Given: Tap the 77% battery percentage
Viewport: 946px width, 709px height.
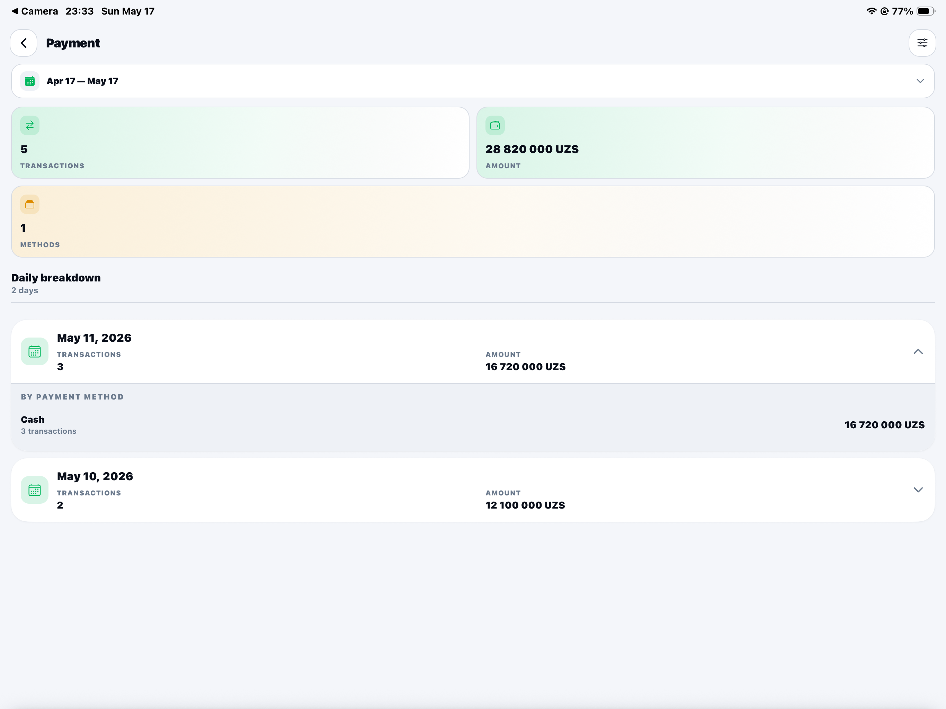Looking at the screenshot, I should point(902,11).
